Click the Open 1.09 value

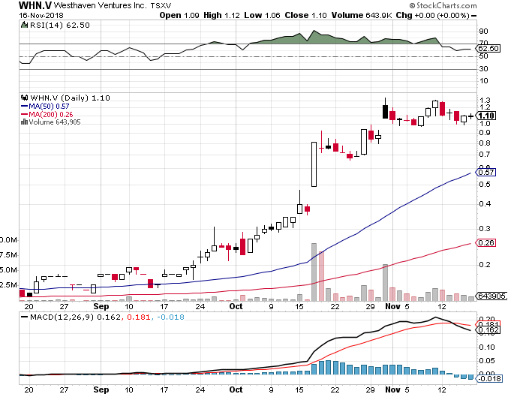(179, 15)
